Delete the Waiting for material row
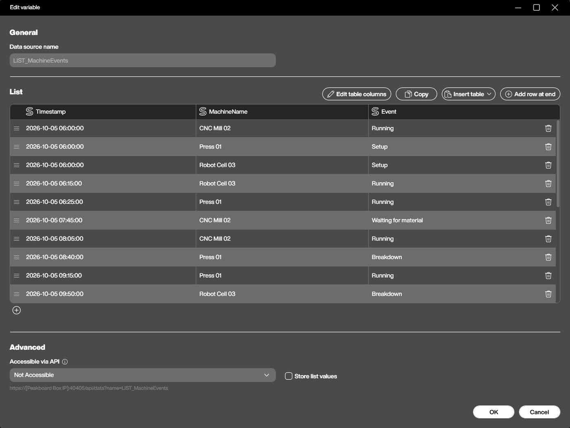The width and height of the screenshot is (570, 428). pyautogui.click(x=548, y=220)
